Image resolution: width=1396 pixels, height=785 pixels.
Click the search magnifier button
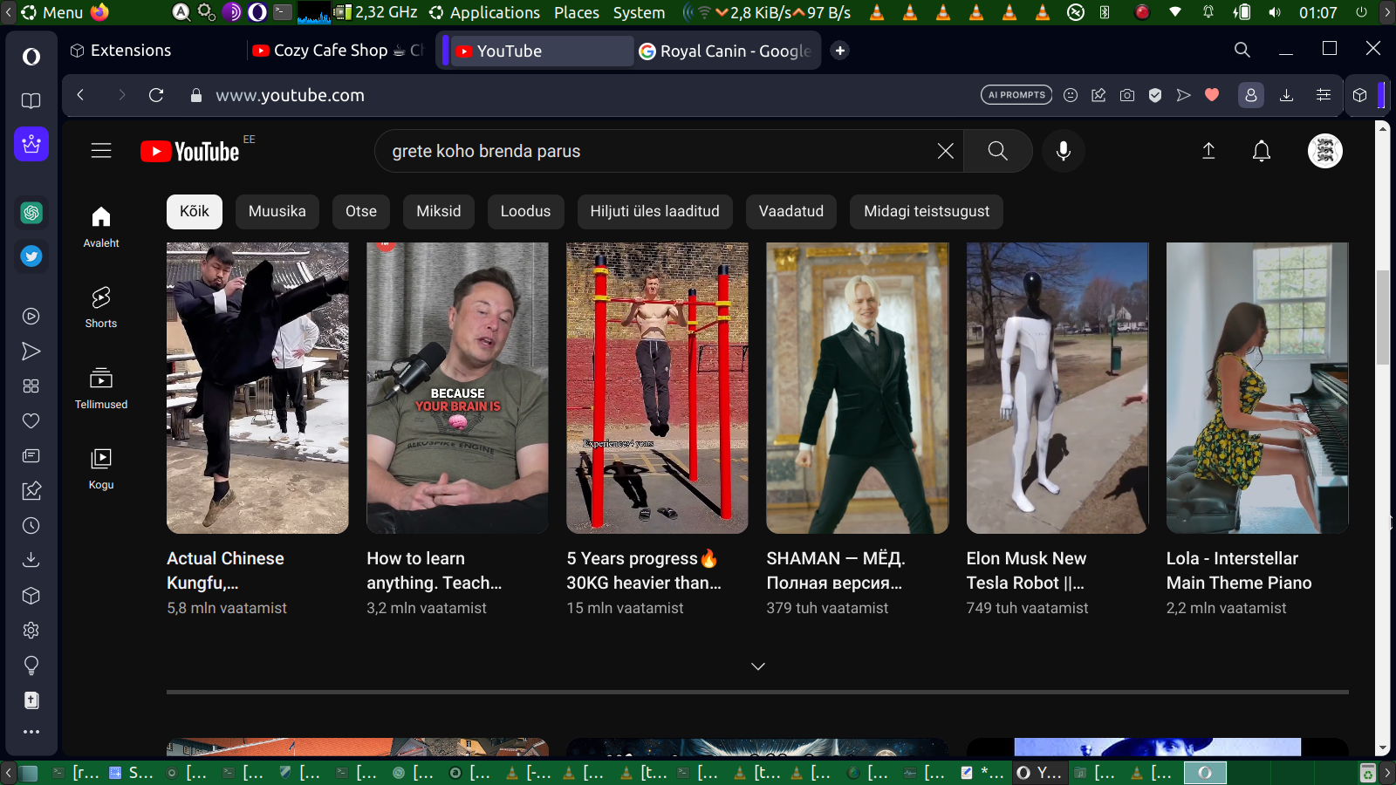(x=997, y=151)
